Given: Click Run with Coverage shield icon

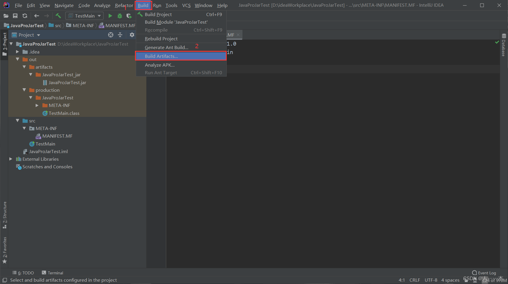Looking at the screenshot, I should tap(129, 16).
